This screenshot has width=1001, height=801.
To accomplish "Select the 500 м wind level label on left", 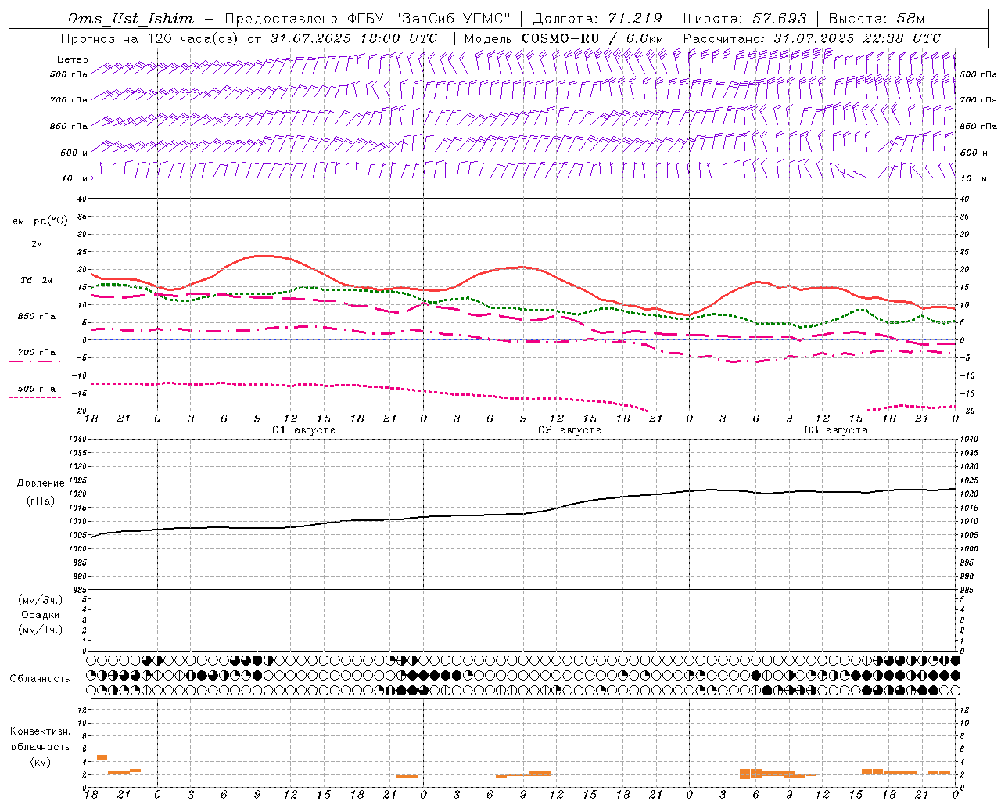I will pyautogui.click(x=74, y=153).
